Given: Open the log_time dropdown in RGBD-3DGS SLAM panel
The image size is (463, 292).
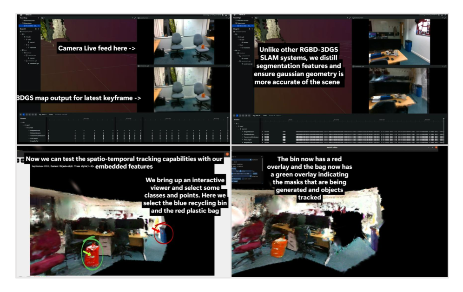Looking at the screenshot, I should [x=256, y=115].
